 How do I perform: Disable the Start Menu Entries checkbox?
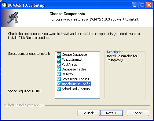click(59, 79)
